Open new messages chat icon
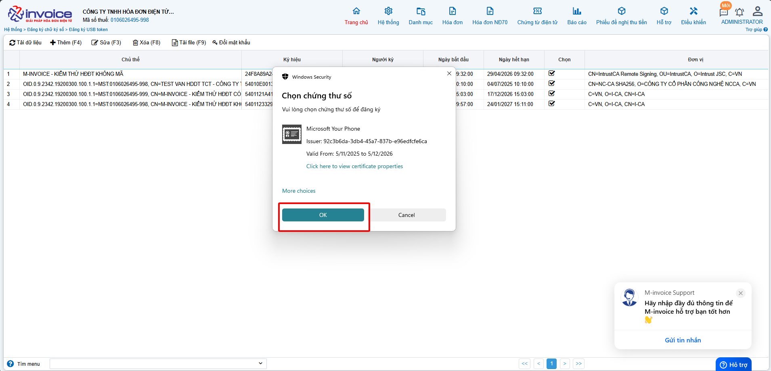771x371 pixels. [x=724, y=12]
